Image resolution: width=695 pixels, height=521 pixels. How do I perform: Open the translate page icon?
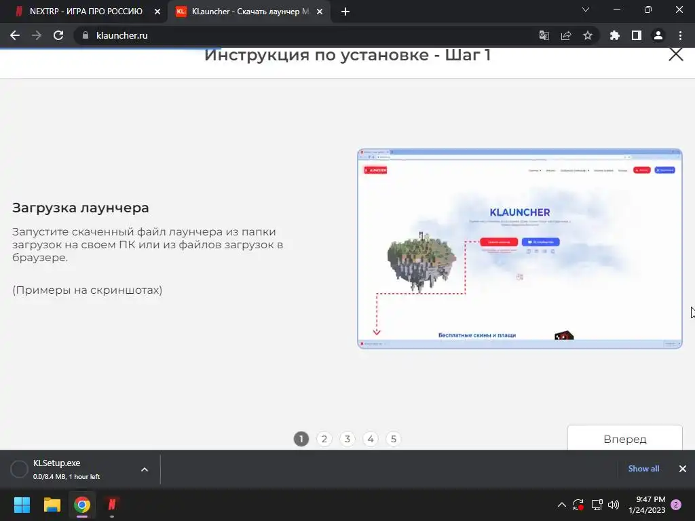[x=544, y=35]
